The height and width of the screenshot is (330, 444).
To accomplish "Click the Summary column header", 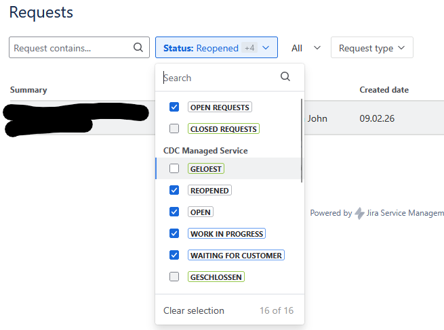I will (x=28, y=90).
